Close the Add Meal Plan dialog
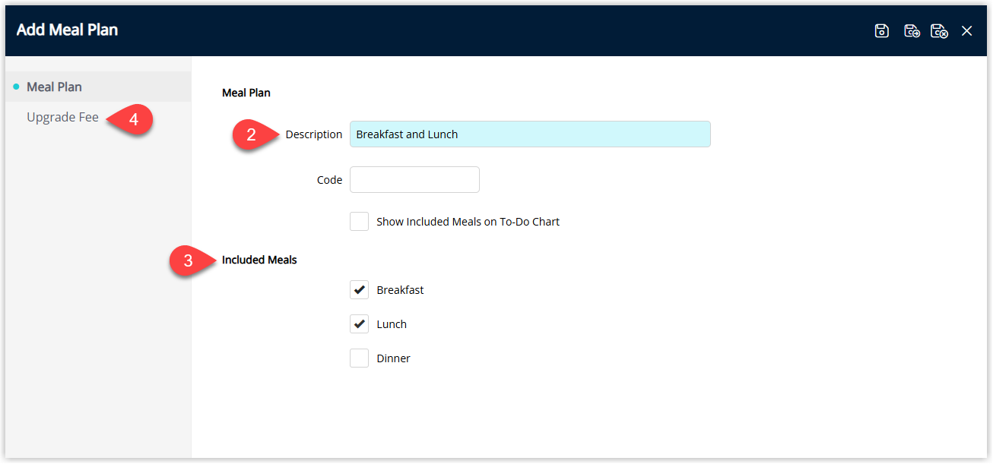Viewport: 993px width, 464px height. pyautogui.click(x=967, y=31)
